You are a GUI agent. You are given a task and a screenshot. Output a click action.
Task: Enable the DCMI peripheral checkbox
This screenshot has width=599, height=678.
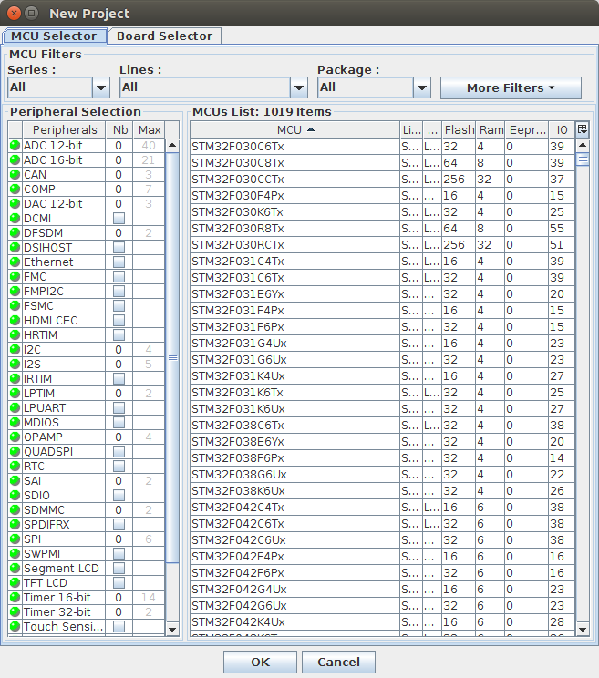tap(119, 219)
